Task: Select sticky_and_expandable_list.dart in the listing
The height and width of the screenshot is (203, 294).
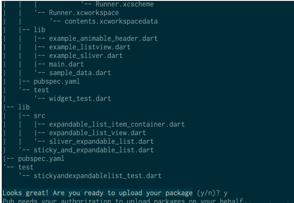Action: [86, 150]
